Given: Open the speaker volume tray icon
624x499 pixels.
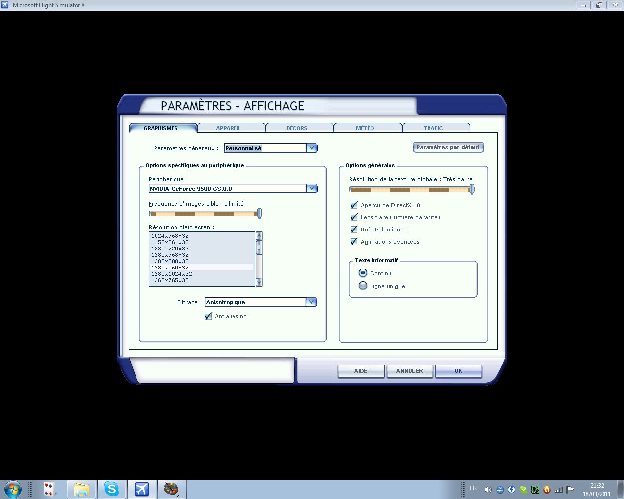Looking at the screenshot, I should pos(488,490).
